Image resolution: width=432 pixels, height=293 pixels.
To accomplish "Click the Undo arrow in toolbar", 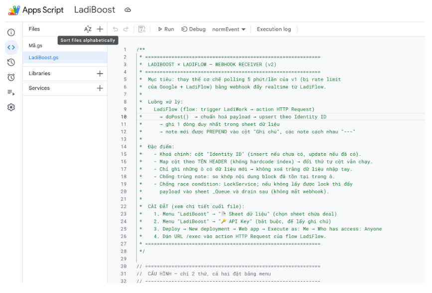I will (116, 29).
